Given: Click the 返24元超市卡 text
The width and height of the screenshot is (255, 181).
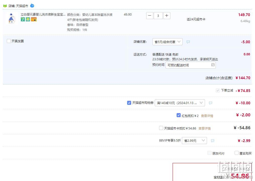Looking at the screenshot, I should (x=196, y=19).
